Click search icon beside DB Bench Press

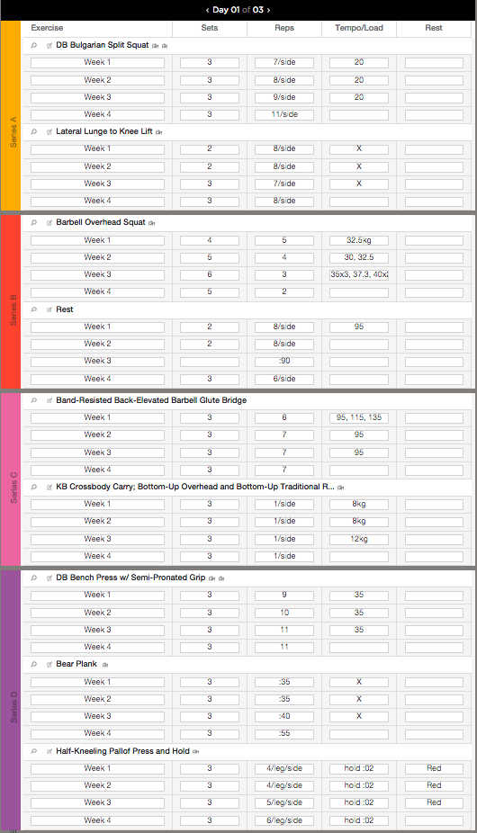(34, 578)
